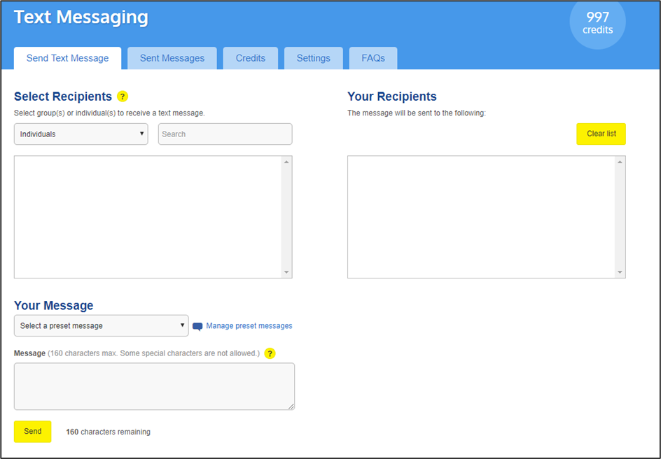Click inside the Message text area

pyautogui.click(x=154, y=386)
